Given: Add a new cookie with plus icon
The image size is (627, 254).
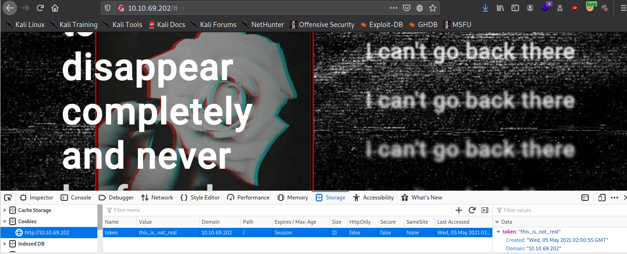Looking at the screenshot, I should (x=459, y=210).
